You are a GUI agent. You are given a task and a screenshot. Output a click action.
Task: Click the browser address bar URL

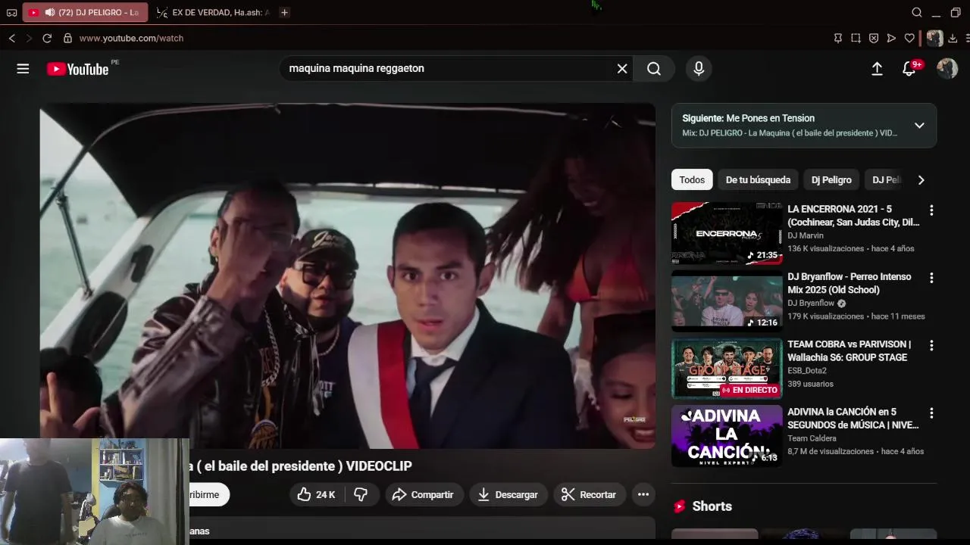point(131,38)
